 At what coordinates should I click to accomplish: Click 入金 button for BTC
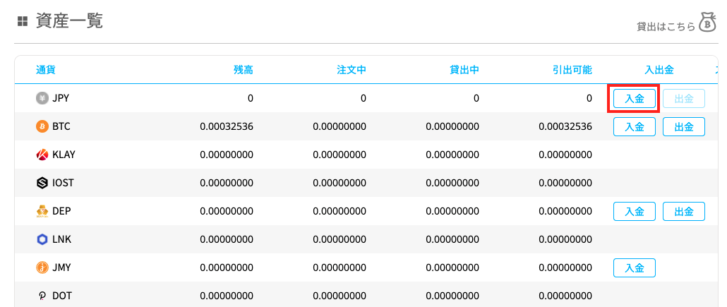pyautogui.click(x=635, y=126)
